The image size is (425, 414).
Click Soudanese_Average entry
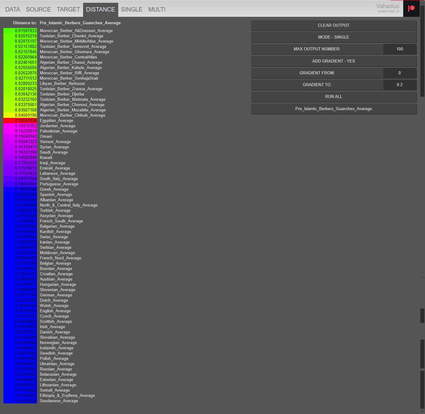click(59, 401)
